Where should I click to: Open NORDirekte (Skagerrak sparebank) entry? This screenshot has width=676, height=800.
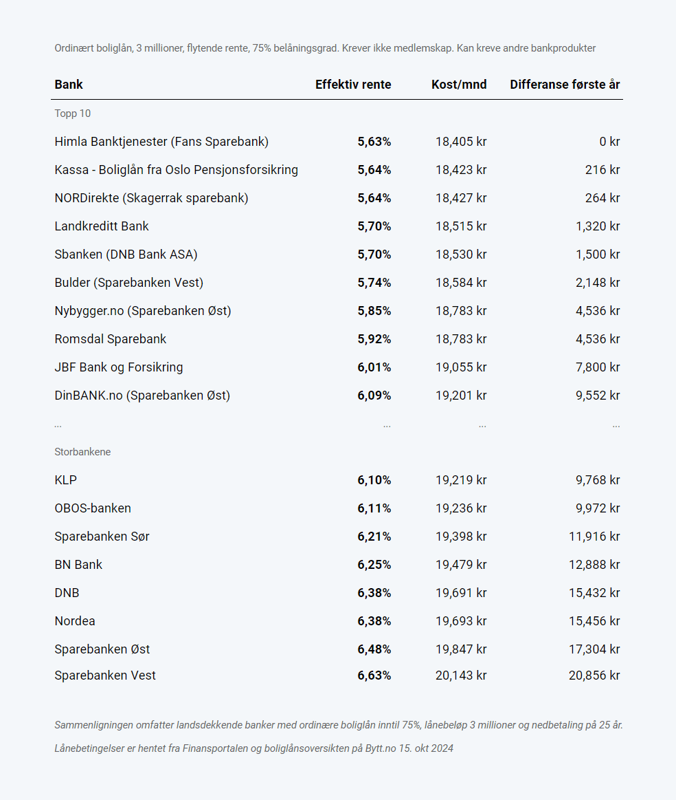151,198
